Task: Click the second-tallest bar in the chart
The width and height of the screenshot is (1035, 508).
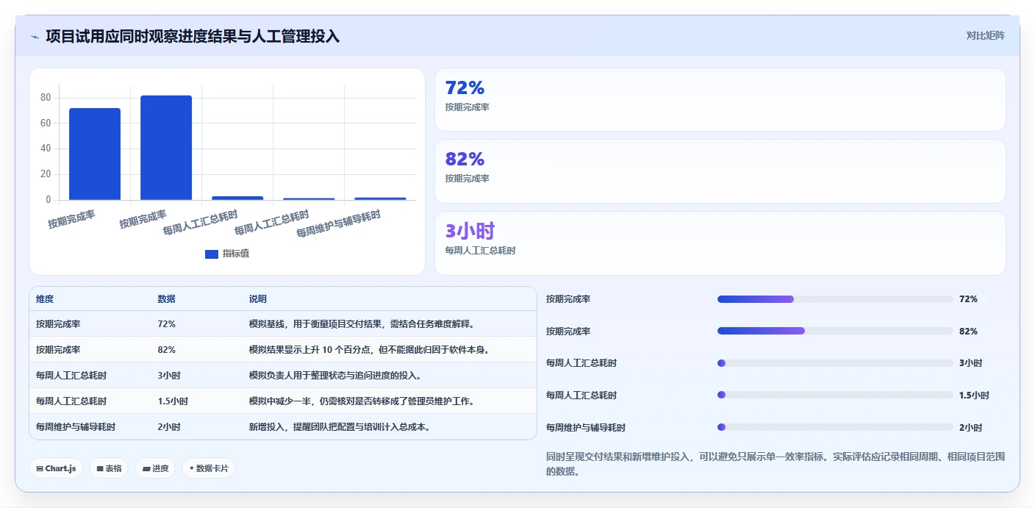Action: [x=95, y=154]
